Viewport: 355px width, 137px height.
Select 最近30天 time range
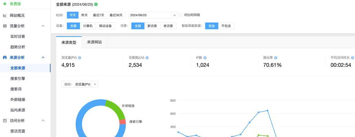point(116,15)
